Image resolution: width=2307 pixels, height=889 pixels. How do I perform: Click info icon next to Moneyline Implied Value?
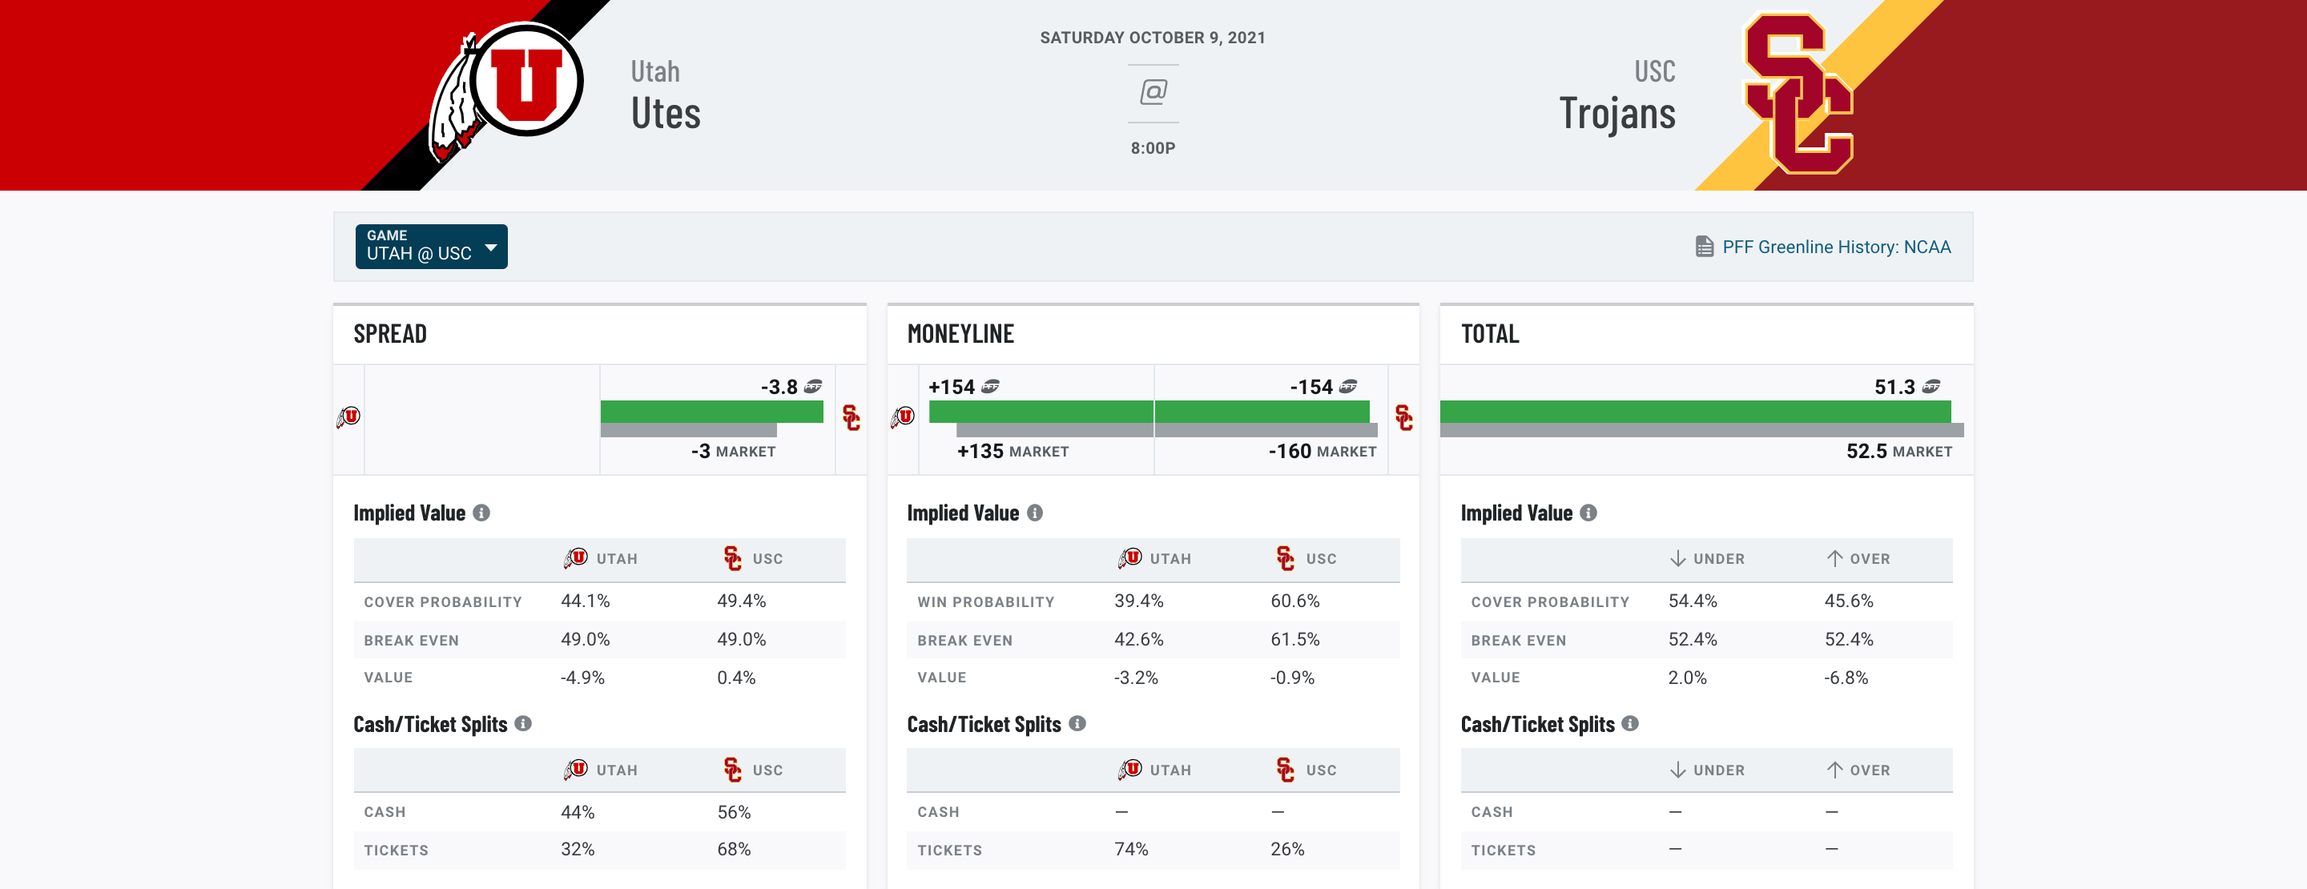(1035, 513)
